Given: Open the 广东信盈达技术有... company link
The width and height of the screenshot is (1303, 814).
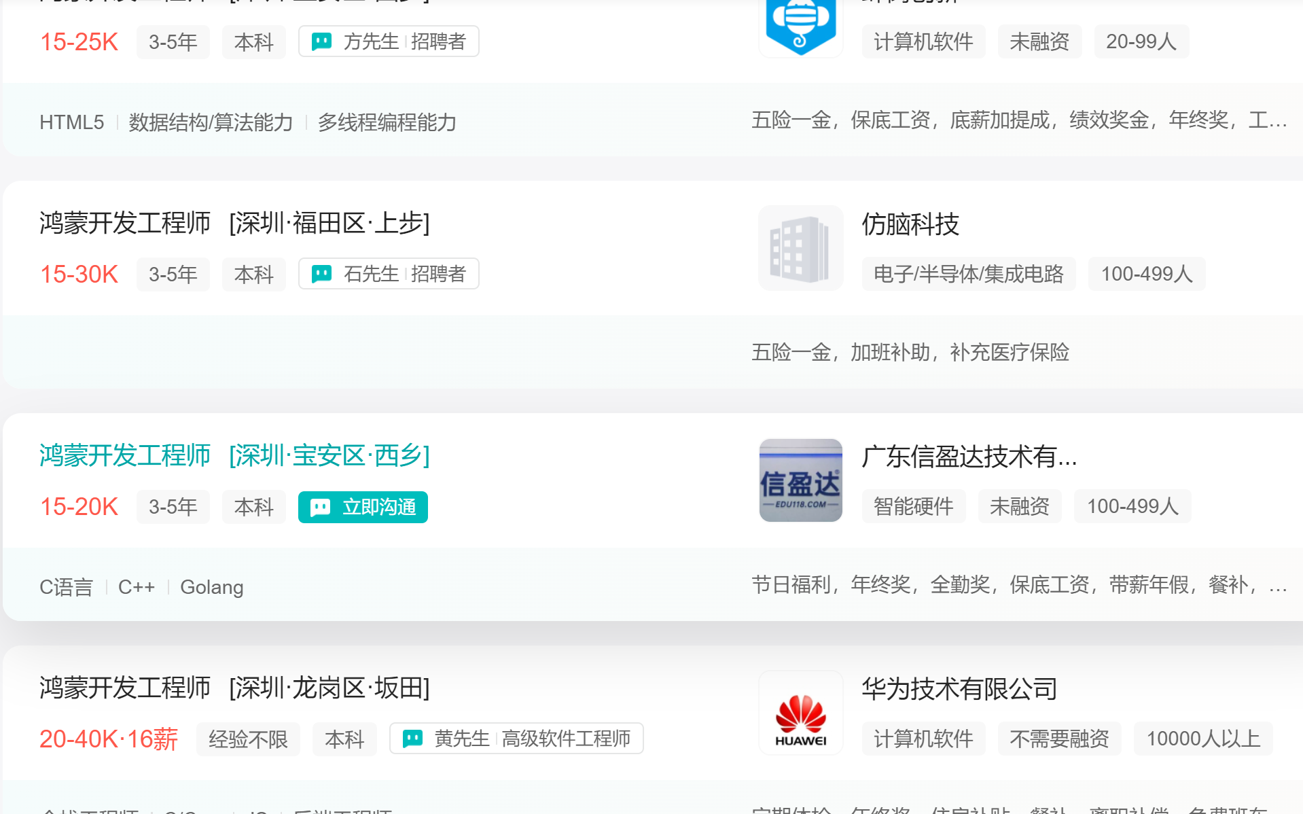Looking at the screenshot, I should pos(969,457).
